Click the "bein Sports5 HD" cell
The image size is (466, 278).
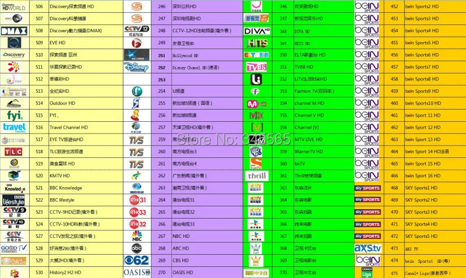[435, 43]
